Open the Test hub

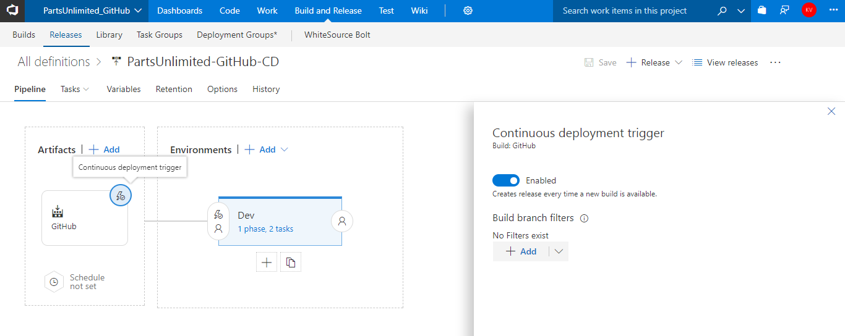[386, 10]
